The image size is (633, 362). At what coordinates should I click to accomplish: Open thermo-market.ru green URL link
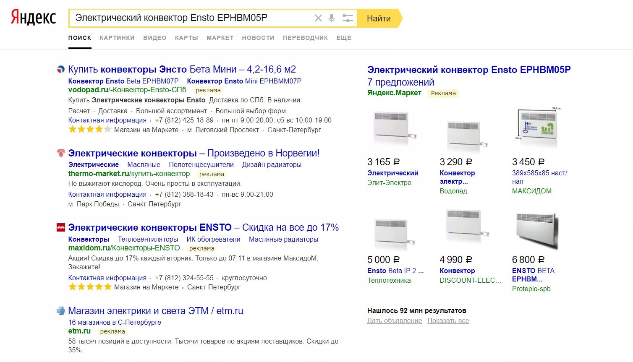click(x=129, y=174)
